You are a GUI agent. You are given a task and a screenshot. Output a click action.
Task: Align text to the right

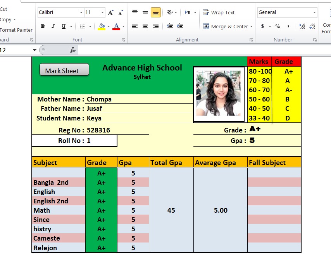point(156,26)
